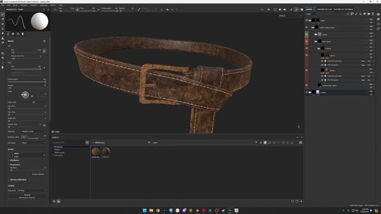Hide the bottom Leather folder layer
Screen dimensions: 381x214
point(307,93)
